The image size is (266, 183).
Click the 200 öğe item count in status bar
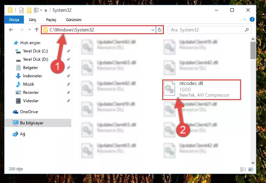pyautogui.click(x=16, y=169)
